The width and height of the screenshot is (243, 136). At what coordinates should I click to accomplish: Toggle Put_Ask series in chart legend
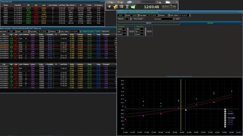point(225,124)
